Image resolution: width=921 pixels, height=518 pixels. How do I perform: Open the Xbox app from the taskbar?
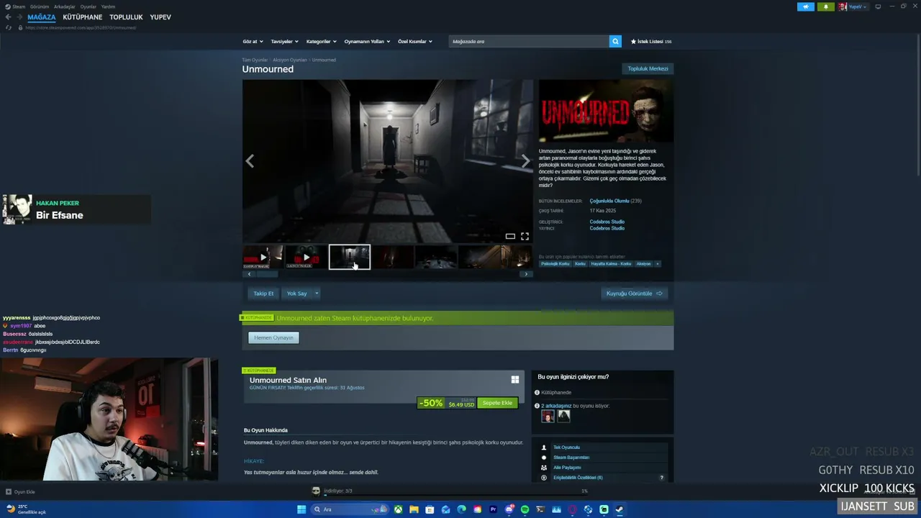(x=398, y=509)
